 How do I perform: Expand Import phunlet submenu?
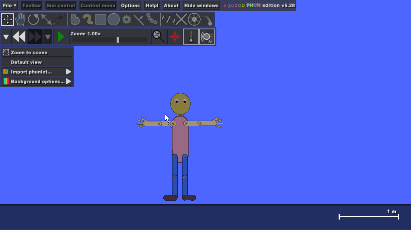click(37, 72)
